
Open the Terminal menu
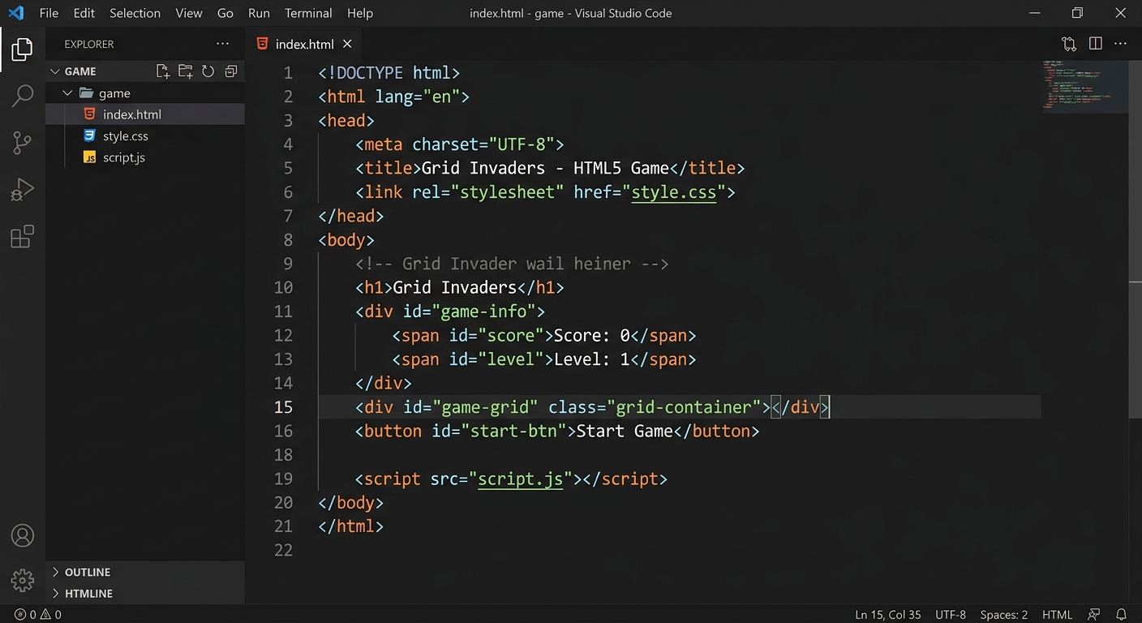(x=307, y=13)
